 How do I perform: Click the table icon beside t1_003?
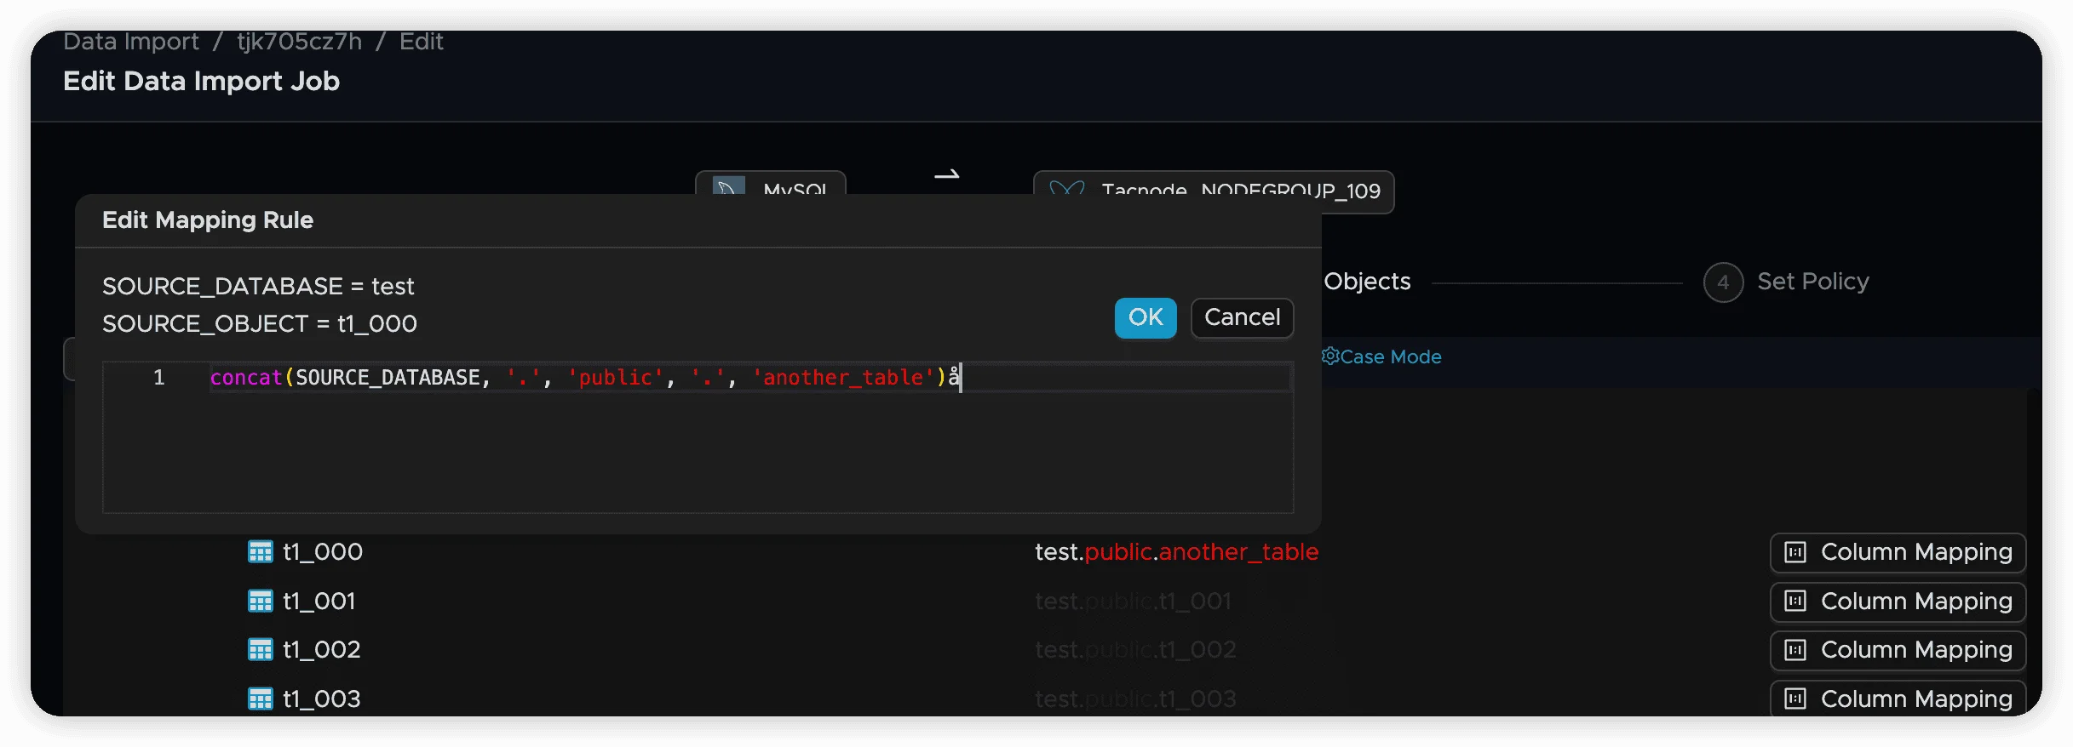[x=260, y=699]
